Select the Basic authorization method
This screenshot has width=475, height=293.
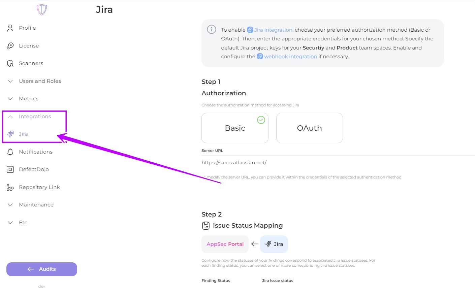tap(235, 128)
